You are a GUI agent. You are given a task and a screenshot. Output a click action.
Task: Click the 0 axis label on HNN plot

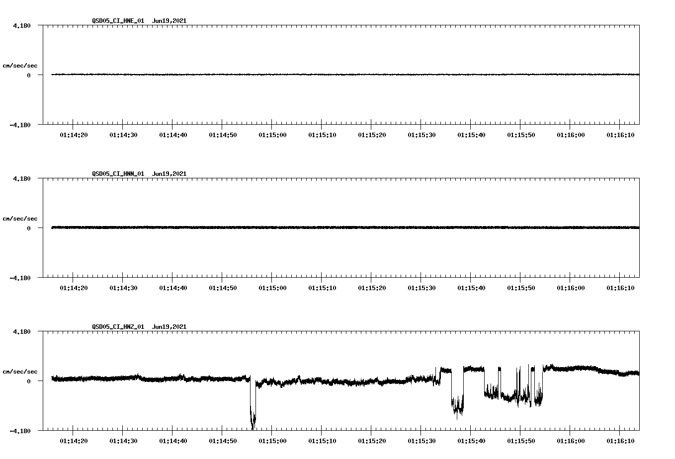coord(29,228)
